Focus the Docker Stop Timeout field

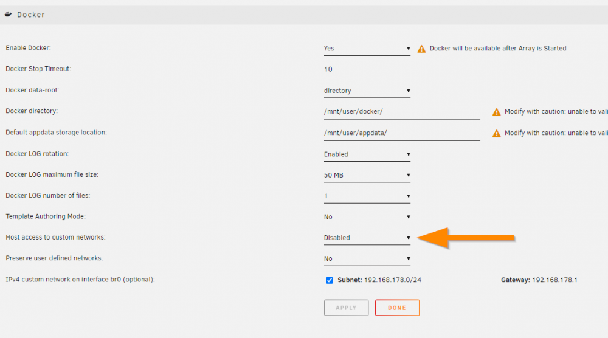[367, 69]
